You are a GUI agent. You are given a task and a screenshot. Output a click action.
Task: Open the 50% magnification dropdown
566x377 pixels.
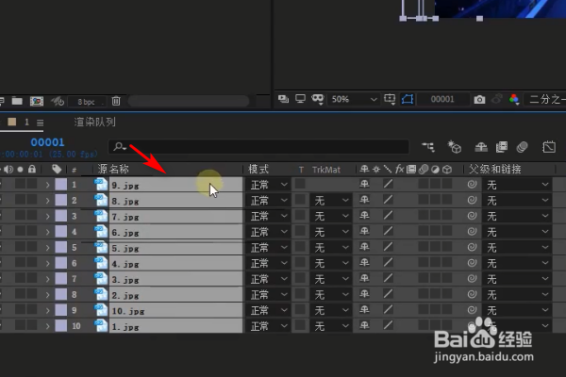353,99
